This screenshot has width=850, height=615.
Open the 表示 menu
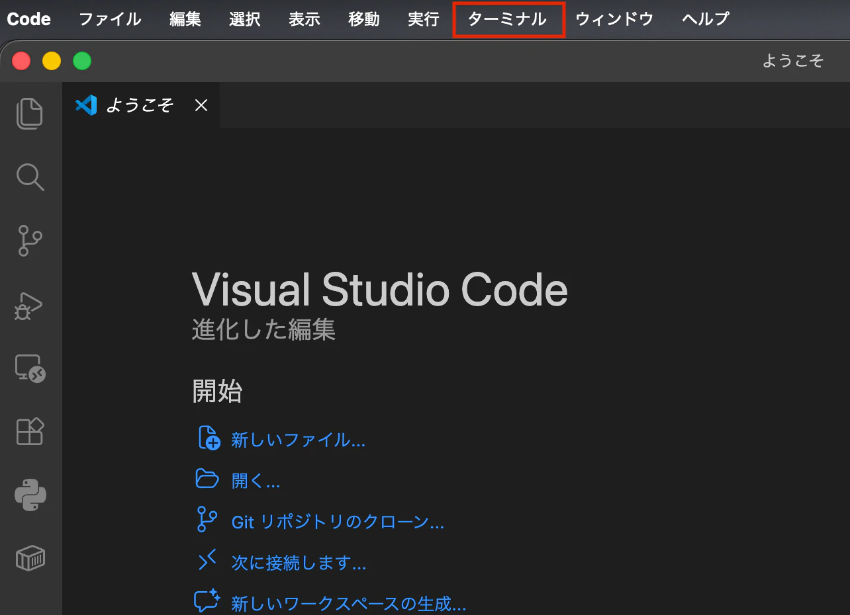pyautogui.click(x=305, y=19)
